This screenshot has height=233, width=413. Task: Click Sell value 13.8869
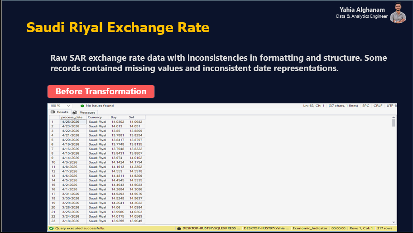(136, 131)
